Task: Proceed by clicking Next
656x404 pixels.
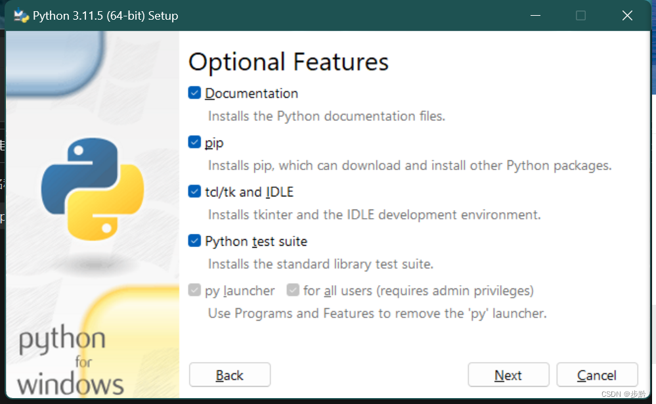Action: pyautogui.click(x=508, y=375)
